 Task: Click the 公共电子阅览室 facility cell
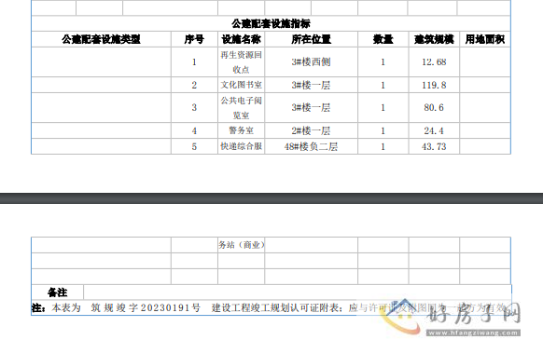(x=241, y=107)
